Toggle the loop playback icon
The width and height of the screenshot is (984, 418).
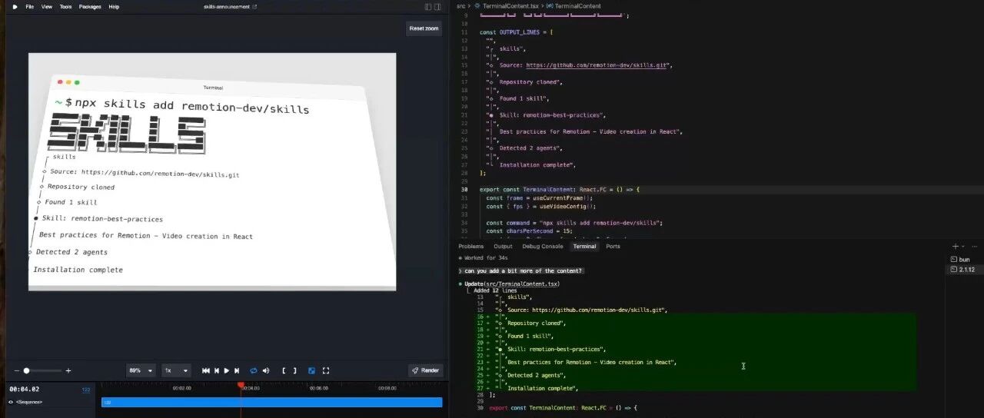[x=254, y=370]
